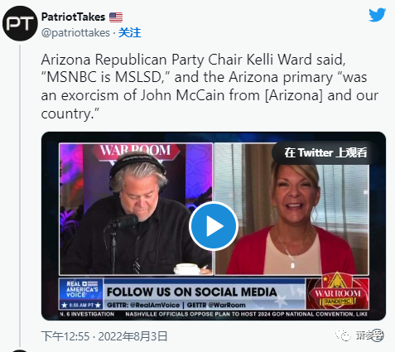Click the Twitter bird logo

tap(377, 15)
